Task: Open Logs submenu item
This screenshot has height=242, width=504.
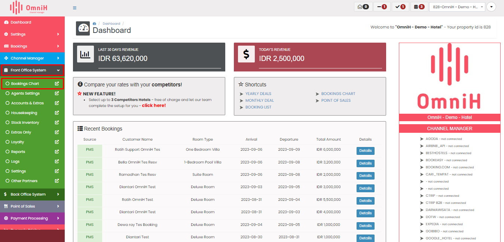Action: 15,162
